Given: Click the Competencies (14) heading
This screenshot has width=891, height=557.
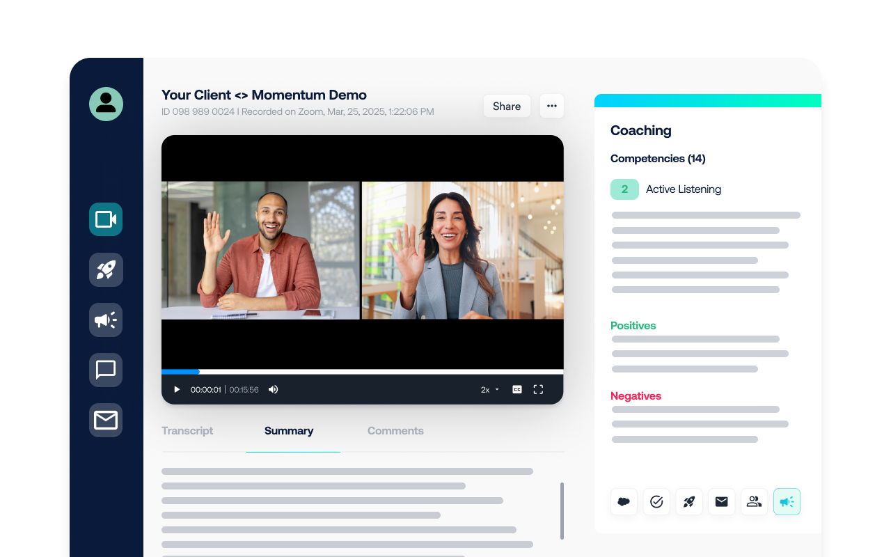Looking at the screenshot, I should 658,159.
